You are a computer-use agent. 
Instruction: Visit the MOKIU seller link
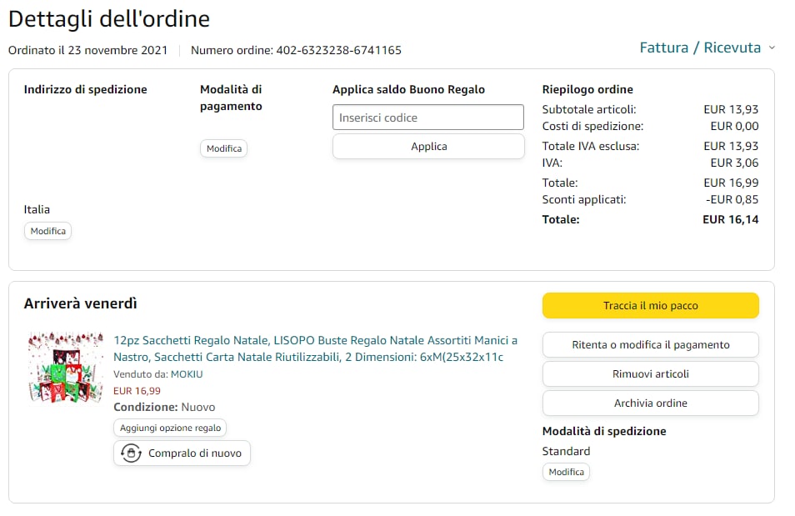(187, 374)
